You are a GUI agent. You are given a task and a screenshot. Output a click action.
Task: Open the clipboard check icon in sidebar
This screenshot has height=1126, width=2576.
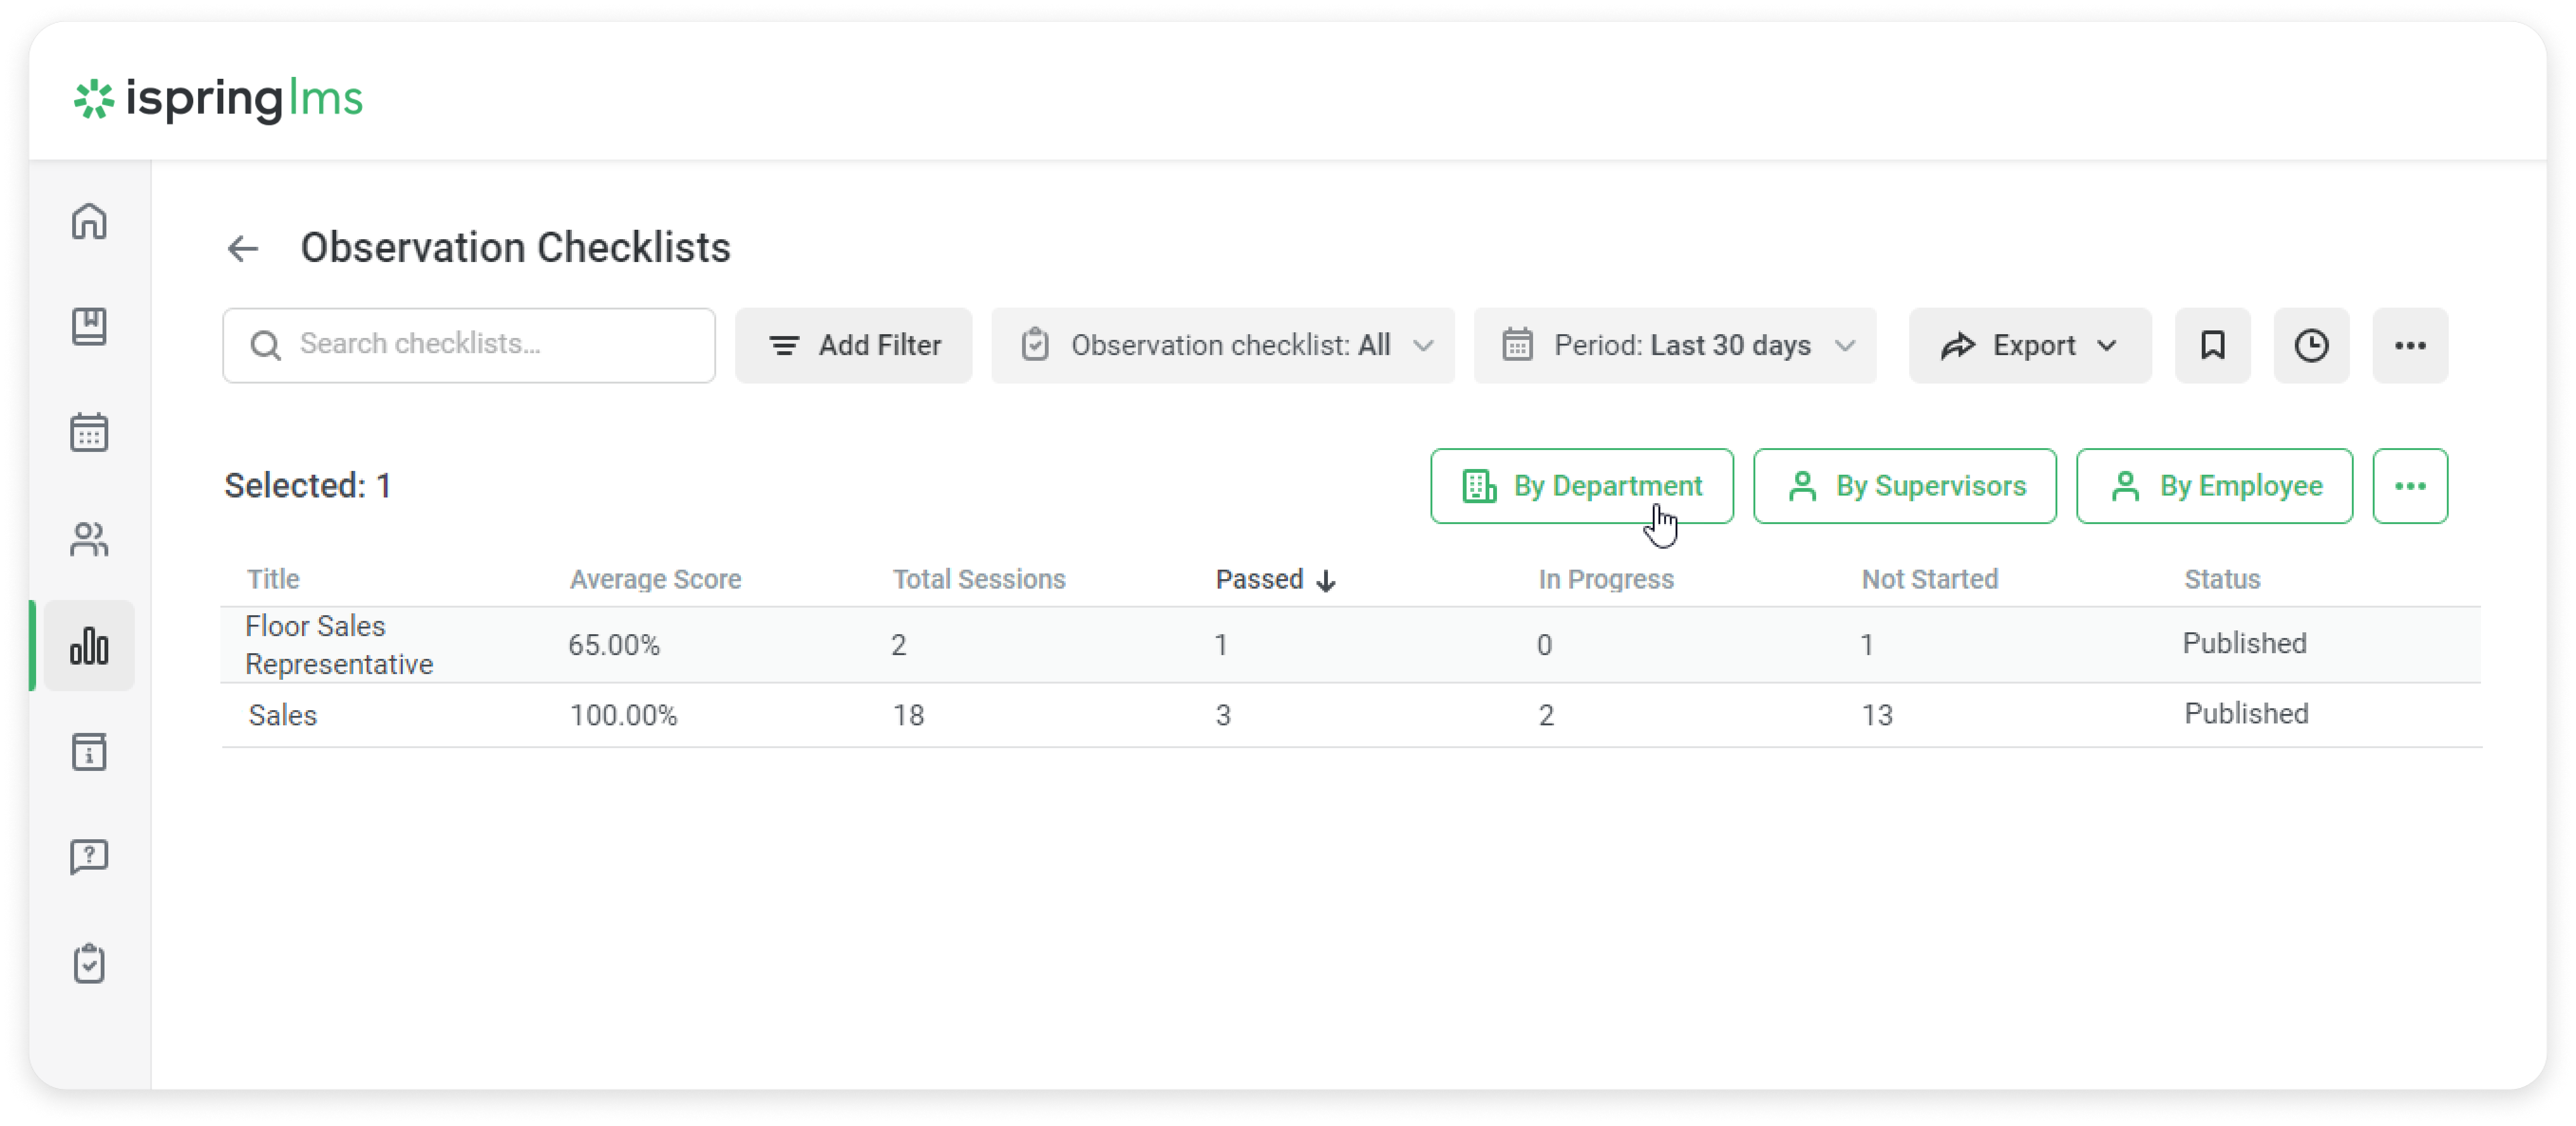[89, 963]
